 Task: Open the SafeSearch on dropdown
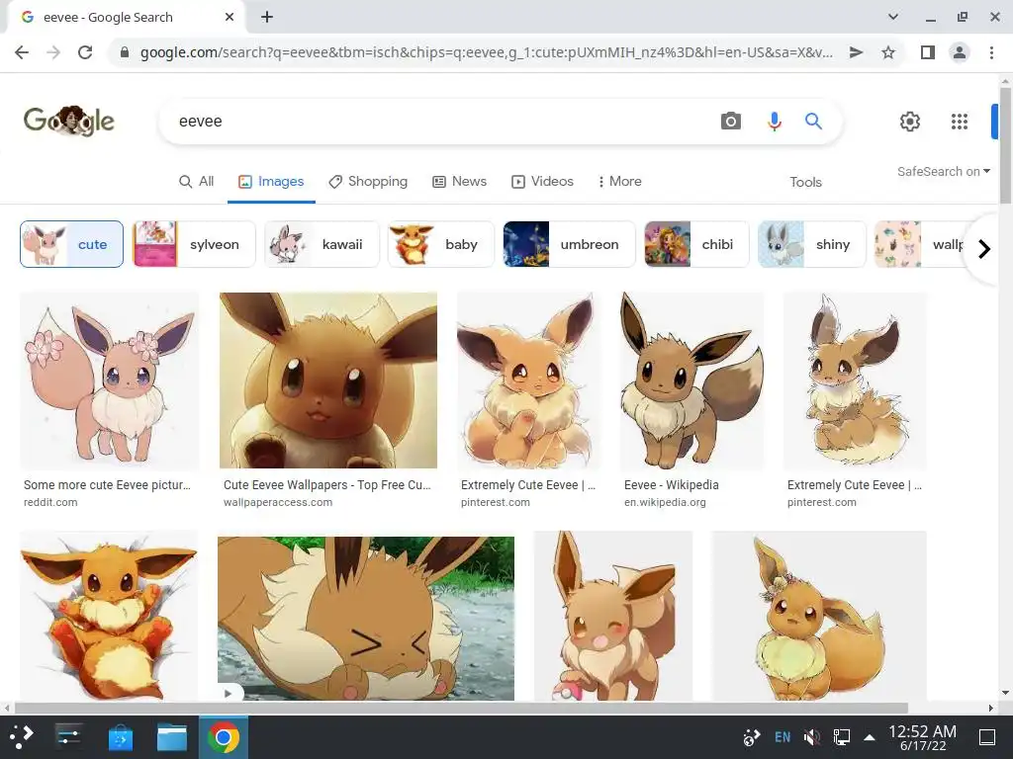943,171
